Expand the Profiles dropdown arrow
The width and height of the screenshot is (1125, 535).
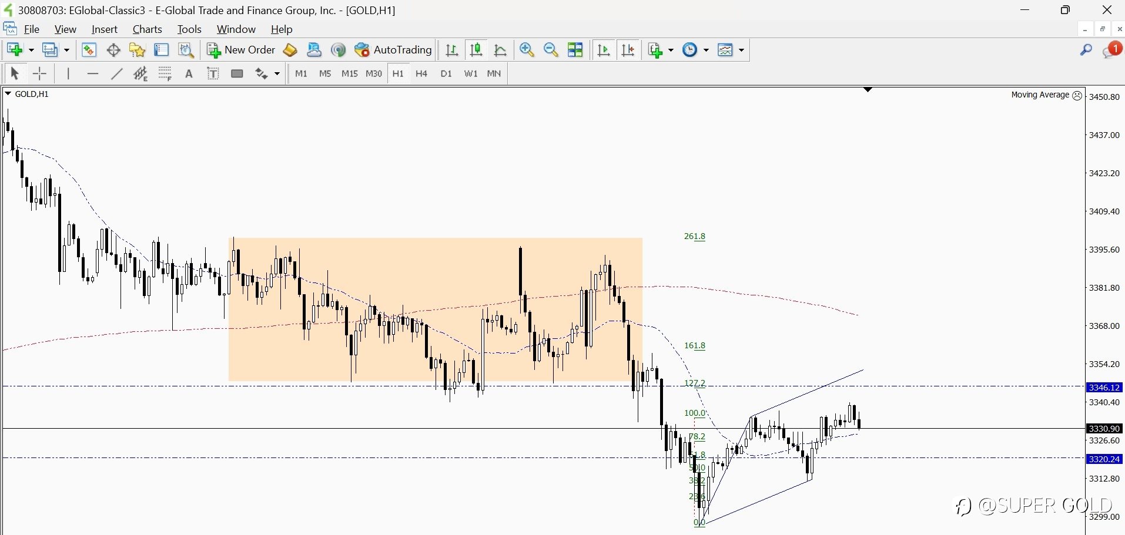66,50
